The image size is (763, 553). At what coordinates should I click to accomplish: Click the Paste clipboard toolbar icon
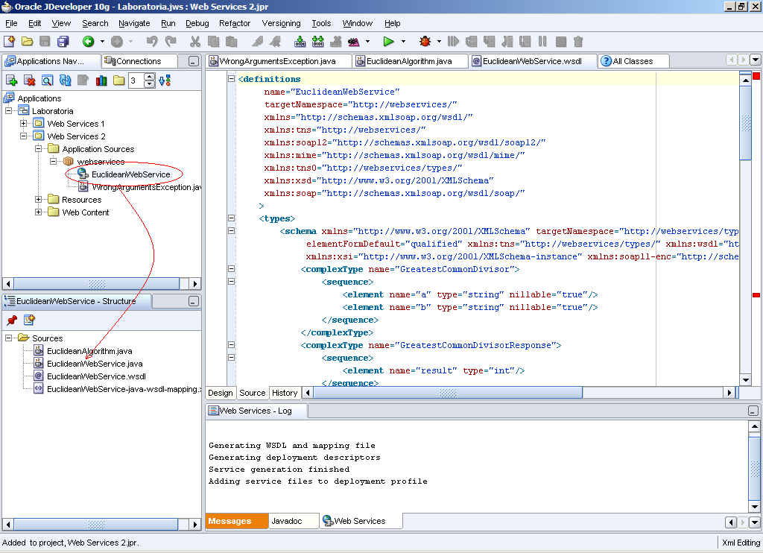231,42
